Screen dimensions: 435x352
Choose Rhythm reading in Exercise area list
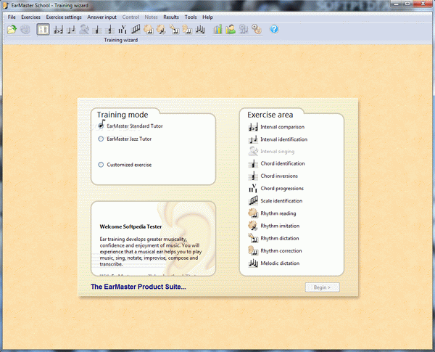pyautogui.click(x=278, y=213)
